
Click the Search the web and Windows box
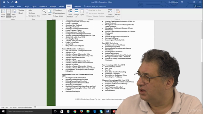click(29, 111)
